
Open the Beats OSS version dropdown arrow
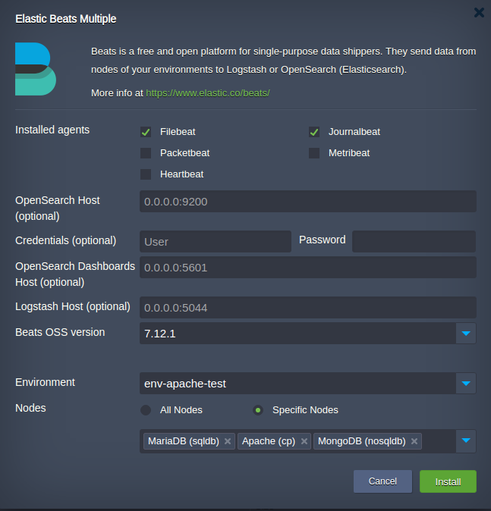466,334
